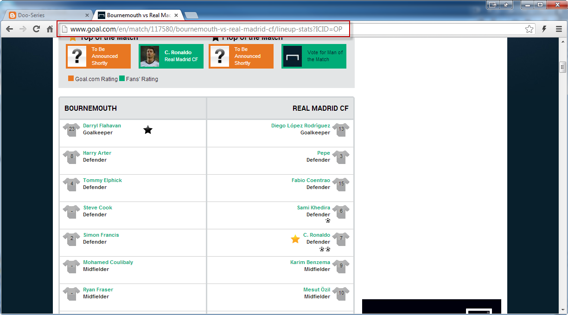Click the address bar URL
The width and height of the screenshot is (568, 315).
(x=206, y=29)
